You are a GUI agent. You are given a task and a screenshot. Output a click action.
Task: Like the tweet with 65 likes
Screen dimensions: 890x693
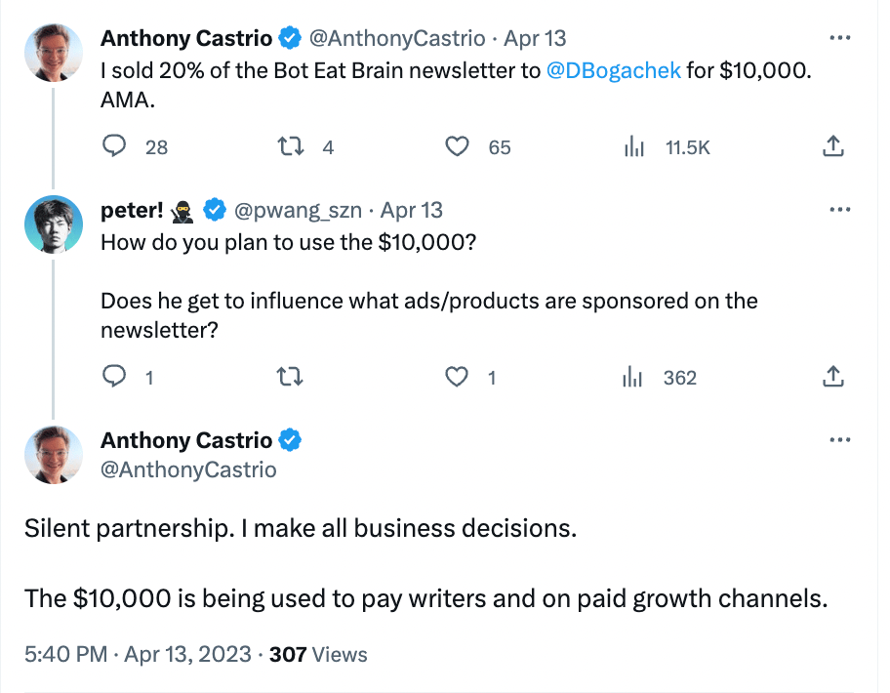[457, 146]
